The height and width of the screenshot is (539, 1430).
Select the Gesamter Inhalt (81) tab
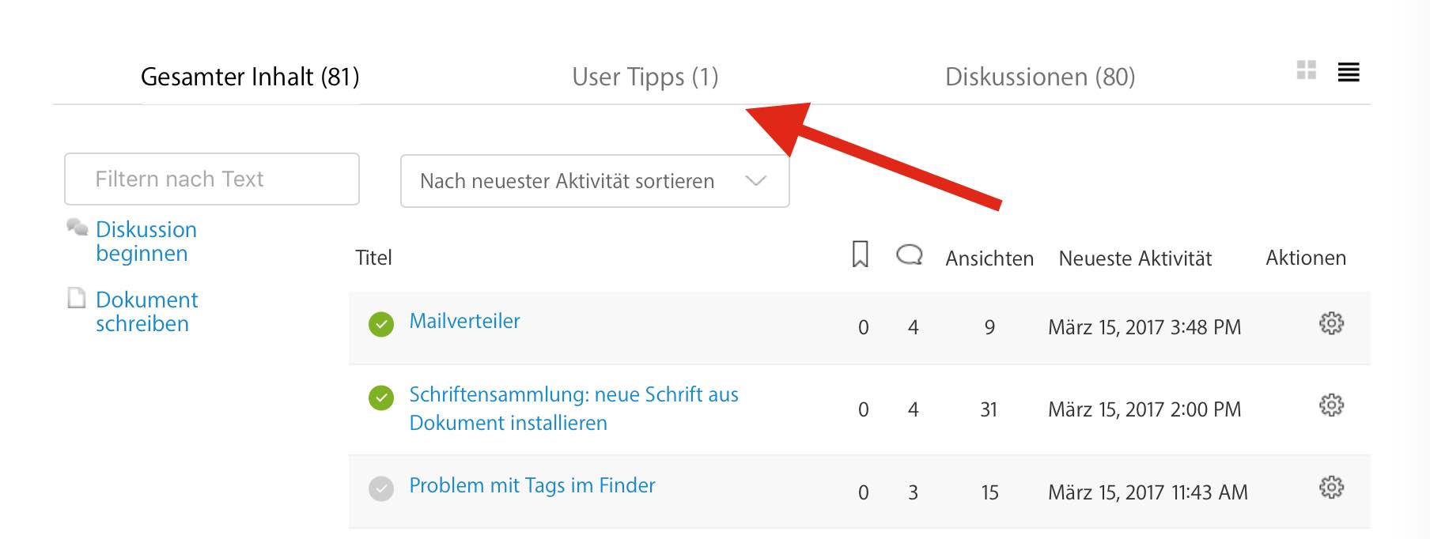coord(250,77)
